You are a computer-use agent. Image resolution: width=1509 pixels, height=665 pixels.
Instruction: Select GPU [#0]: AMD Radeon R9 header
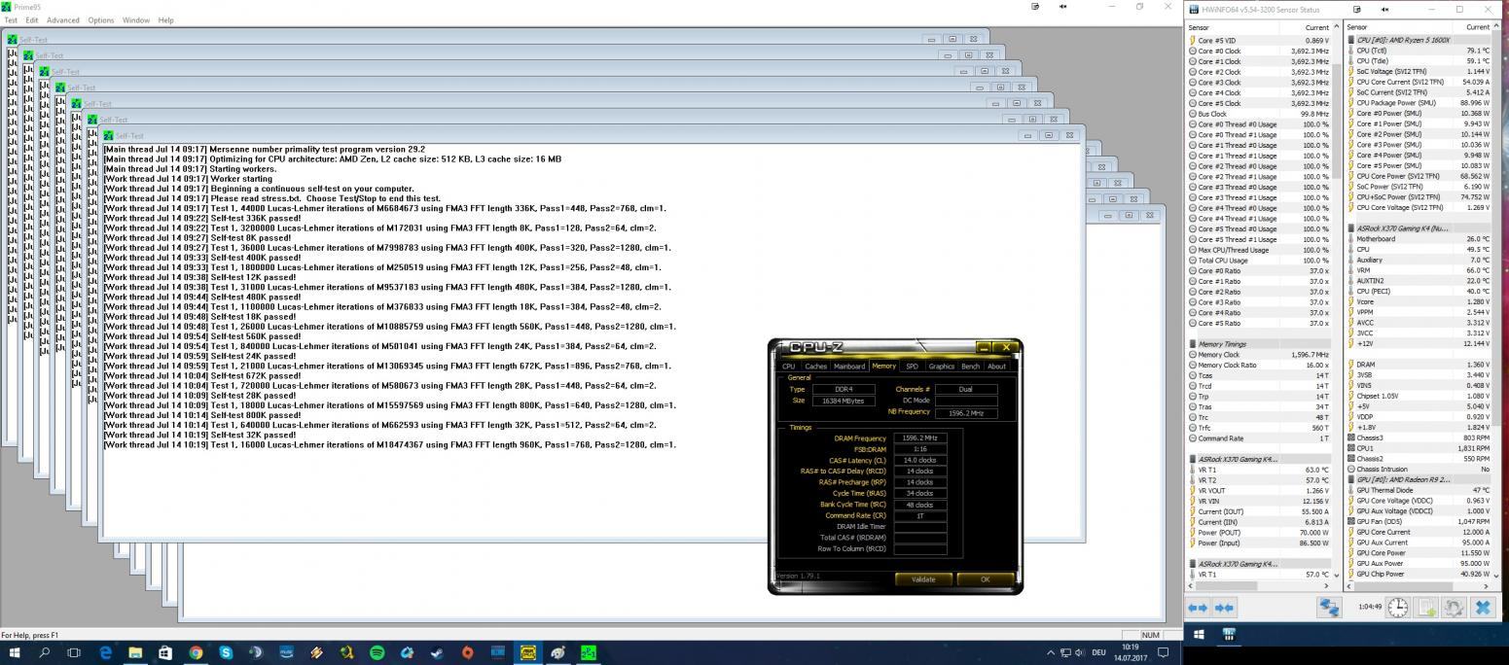click(x=1419, y=480)
